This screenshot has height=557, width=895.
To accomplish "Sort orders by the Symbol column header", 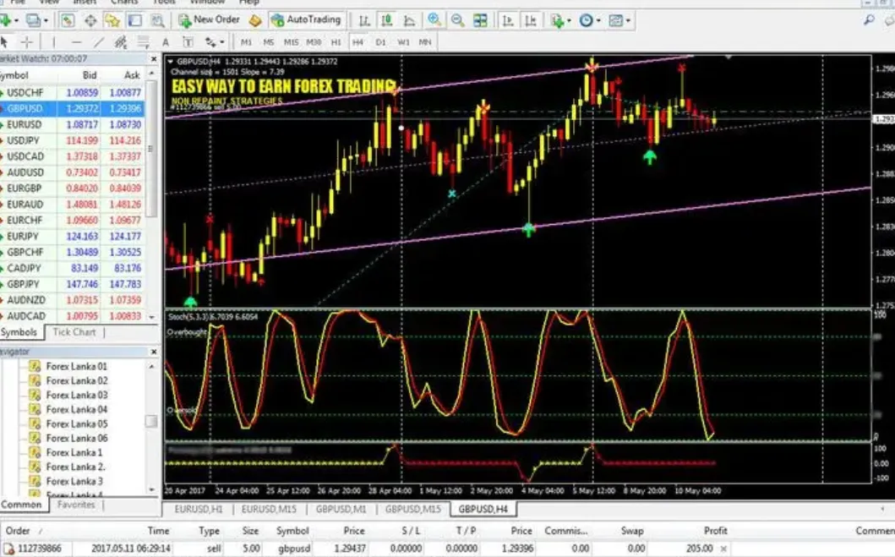I will click(x=292, y=531).
